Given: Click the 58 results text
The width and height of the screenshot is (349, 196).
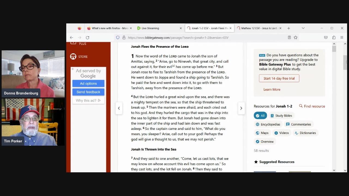Looking at the screenshot, I should (261, 151).
